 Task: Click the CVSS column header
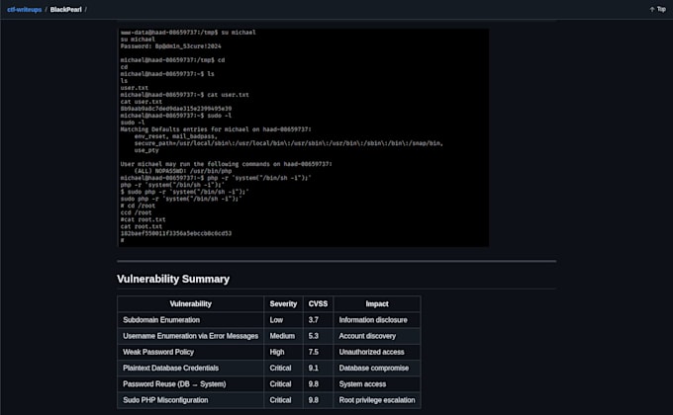coord(318,304)
